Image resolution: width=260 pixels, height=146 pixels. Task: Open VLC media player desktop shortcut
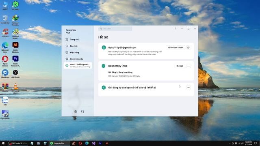(x=15, y=88)
